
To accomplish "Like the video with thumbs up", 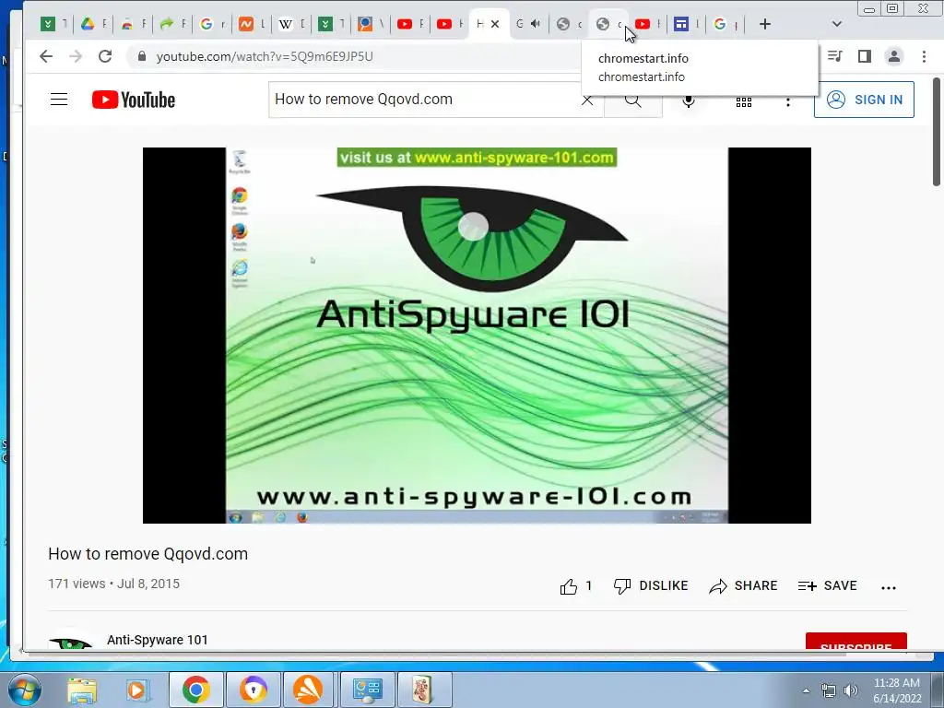I will [x=575, y=585].
